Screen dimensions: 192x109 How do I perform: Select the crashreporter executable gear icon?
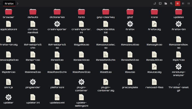[57, 24]
